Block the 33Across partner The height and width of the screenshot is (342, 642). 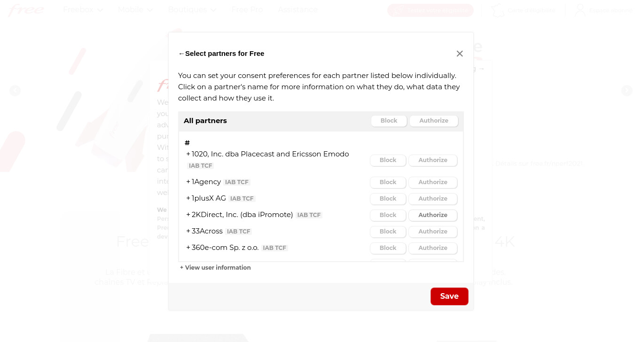(388, 232)
